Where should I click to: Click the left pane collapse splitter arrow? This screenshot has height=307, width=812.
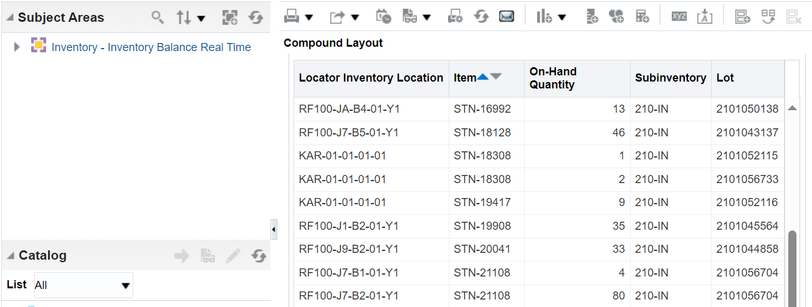click(274, 229)
